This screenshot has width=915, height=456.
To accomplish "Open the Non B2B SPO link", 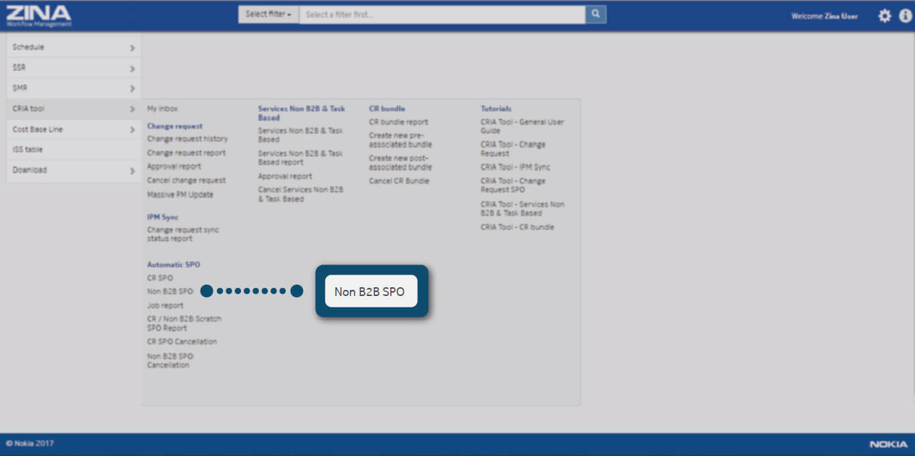I will 170,291.
